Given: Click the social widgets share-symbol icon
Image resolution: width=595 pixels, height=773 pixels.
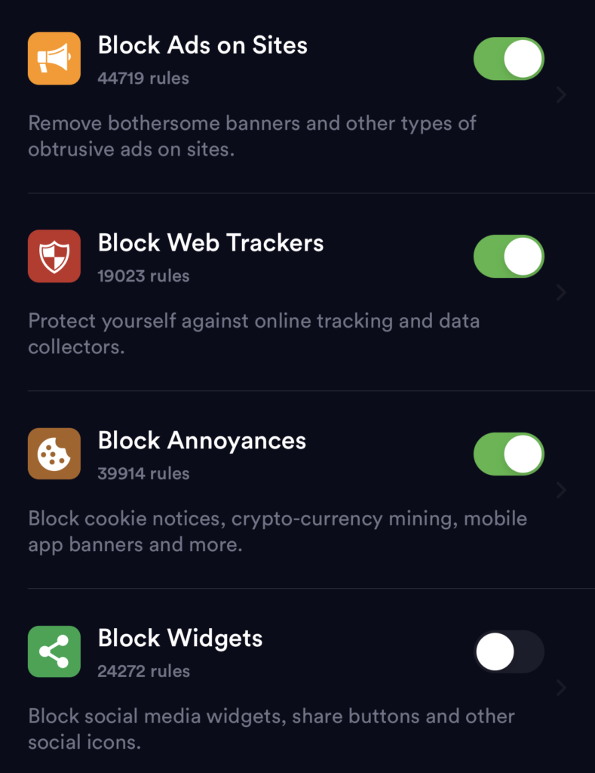Looking at the screenshot, I should [54, 651].
